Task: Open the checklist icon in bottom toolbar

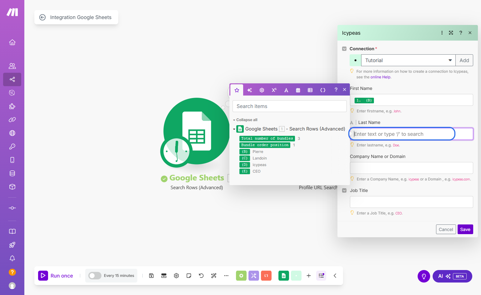Action: coord(321,276)
